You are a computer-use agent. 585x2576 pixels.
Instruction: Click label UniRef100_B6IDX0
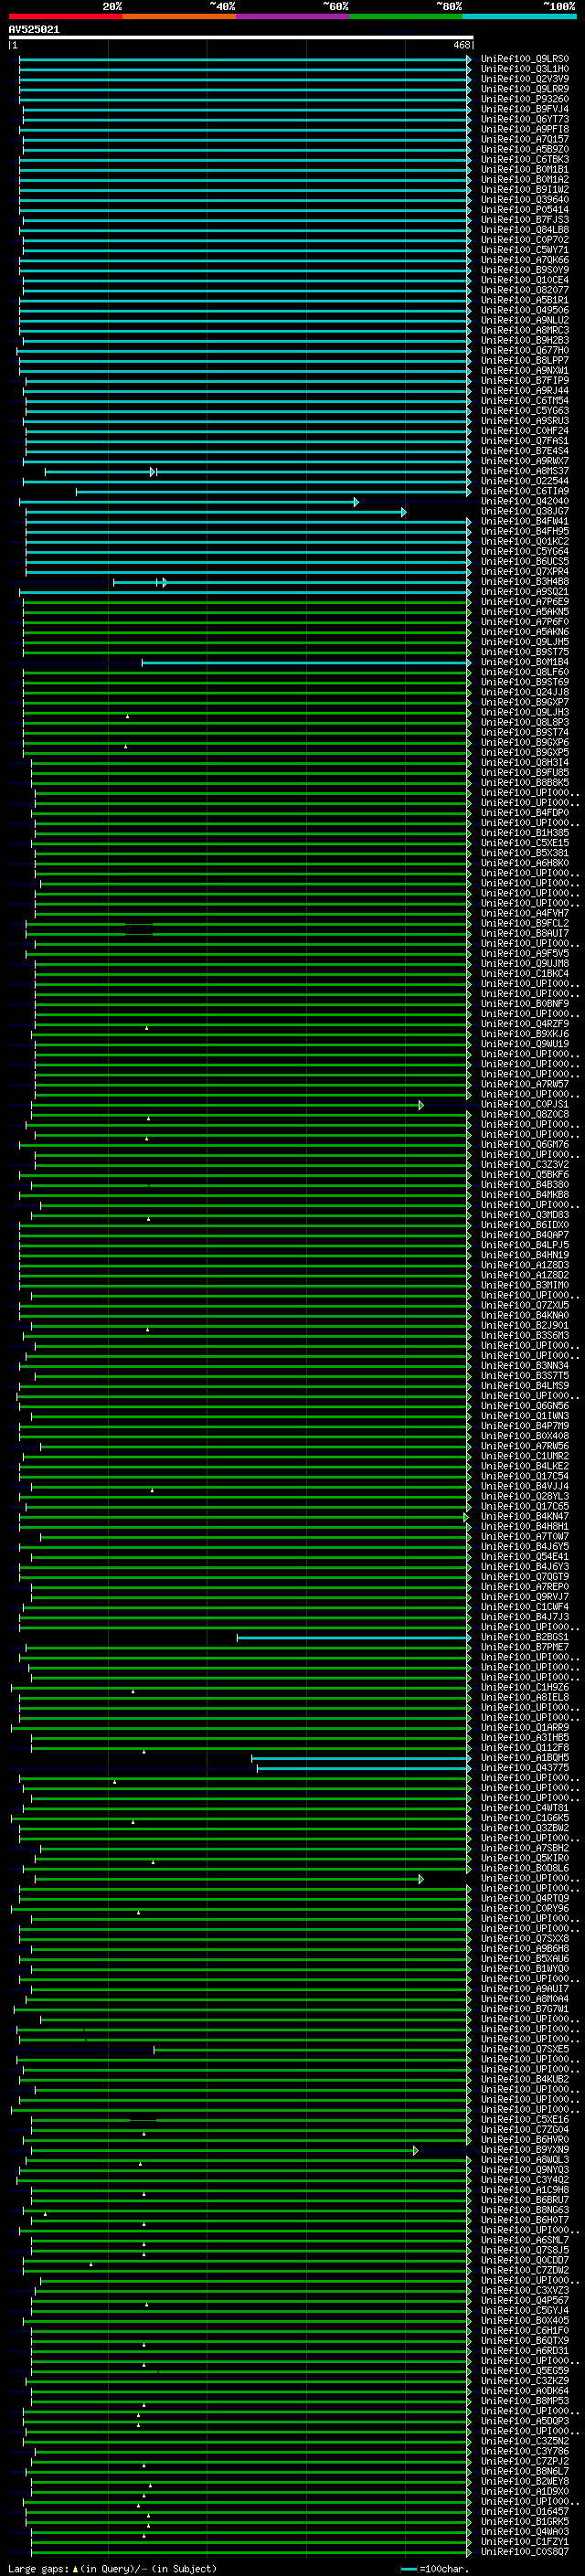point(525,1225)
